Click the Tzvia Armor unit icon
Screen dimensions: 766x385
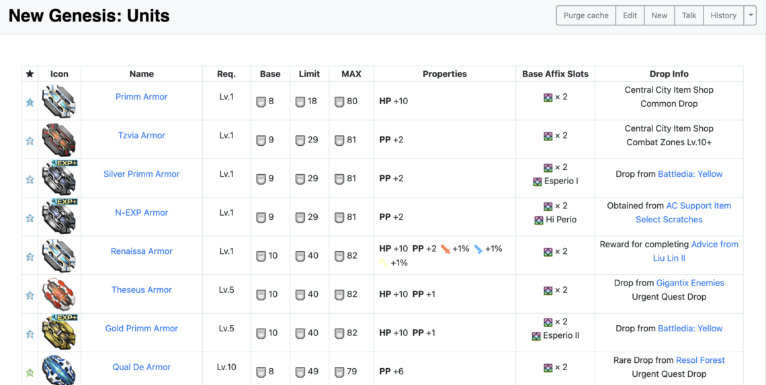pyautogui.click(x=59, y=140)
